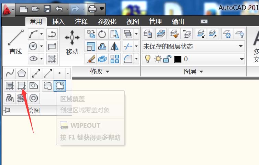This screenshot has width=259, height=165.
Task: Select the Stretch tool
Action: (114, 34)
